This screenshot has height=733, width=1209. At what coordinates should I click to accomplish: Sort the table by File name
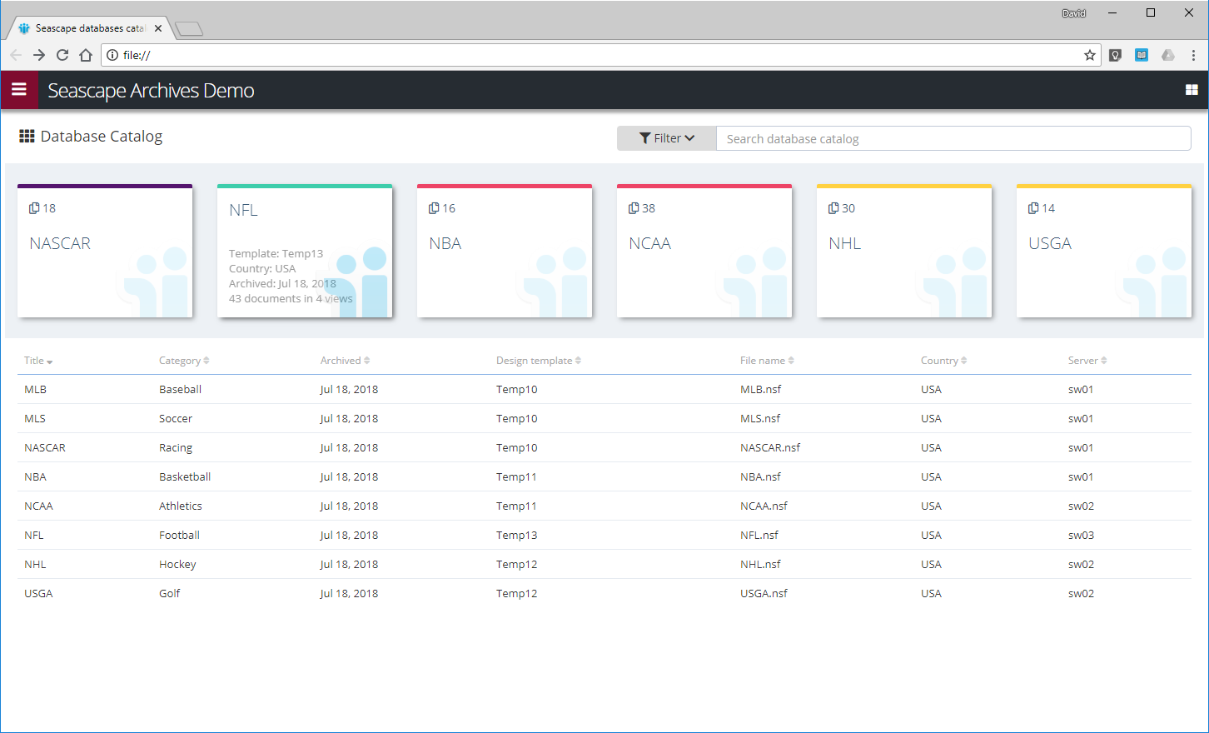(x=767, y=361)
